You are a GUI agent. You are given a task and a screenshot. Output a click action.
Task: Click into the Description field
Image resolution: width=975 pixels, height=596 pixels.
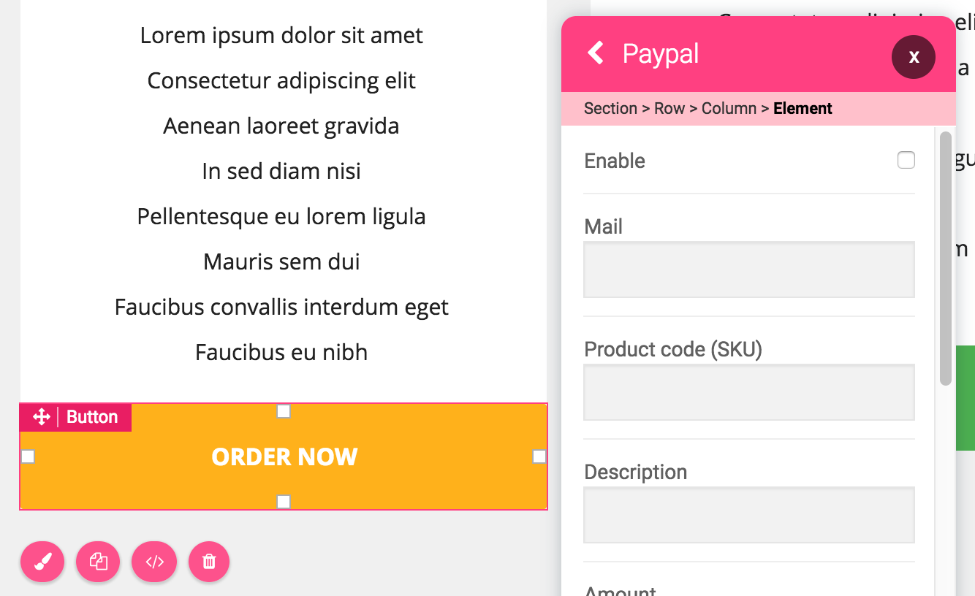pos(748,515)
